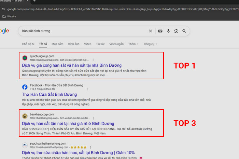The width and height of the screenshot is (239, 159).
Task: Close the current browser tab
Action: coord(27,1)
